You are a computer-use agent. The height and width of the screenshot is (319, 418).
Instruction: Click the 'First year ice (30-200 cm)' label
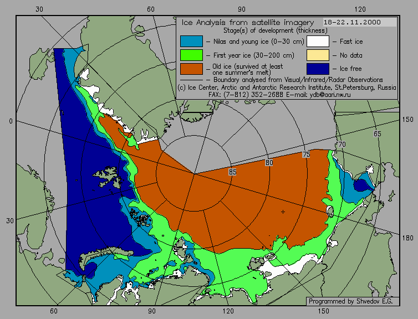[254, 55]
